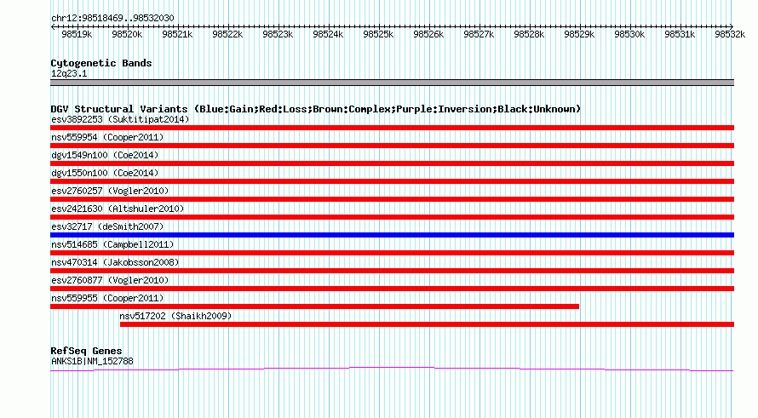Click the 98523k ruler tick label
This screenshot has width=758, height=418.
coord(278,34)
